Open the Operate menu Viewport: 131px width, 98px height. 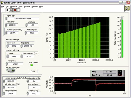tap(14, 6)
